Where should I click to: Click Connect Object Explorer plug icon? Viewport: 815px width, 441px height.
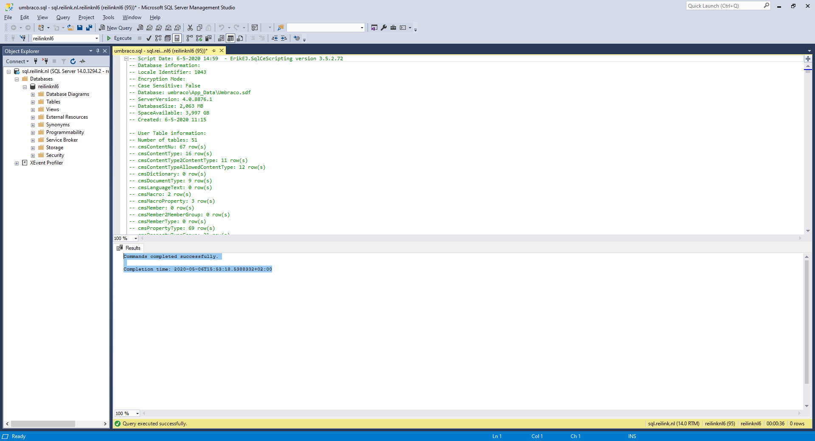pyautogui.click(x=36, y=61)
